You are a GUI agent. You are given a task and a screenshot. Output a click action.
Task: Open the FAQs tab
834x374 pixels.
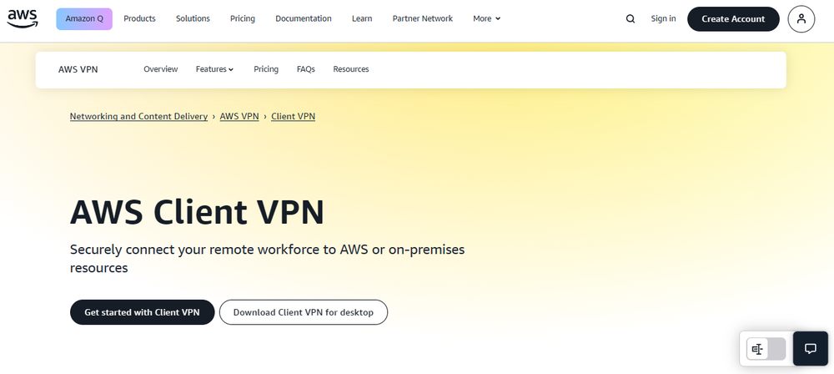coord(306,69)
